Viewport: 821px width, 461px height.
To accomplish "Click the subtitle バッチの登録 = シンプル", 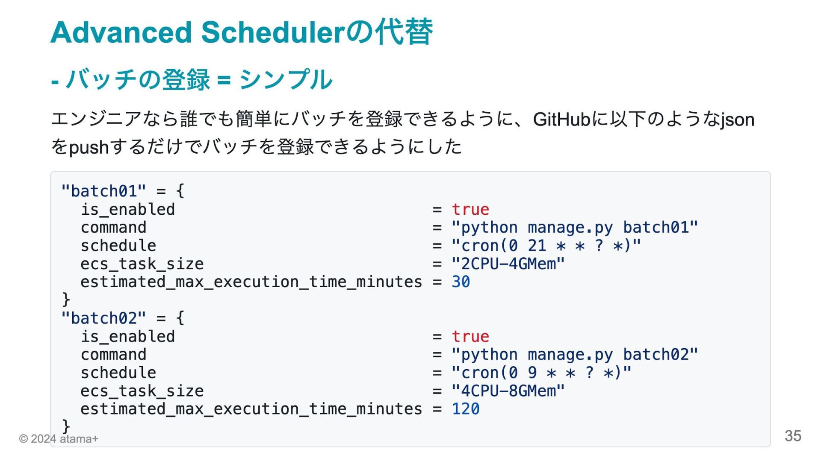I will pos(192,79).
